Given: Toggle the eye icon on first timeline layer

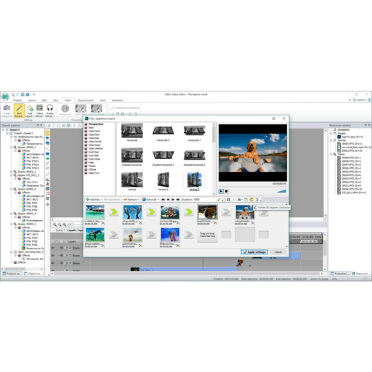Looking at the screenshot, I should [53, 248].
